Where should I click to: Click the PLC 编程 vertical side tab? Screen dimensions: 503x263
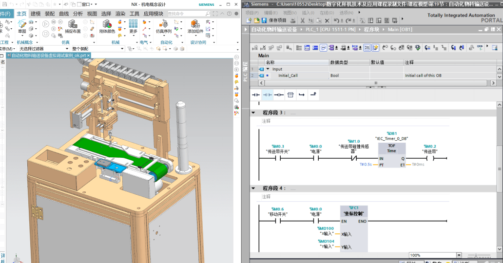246,71
